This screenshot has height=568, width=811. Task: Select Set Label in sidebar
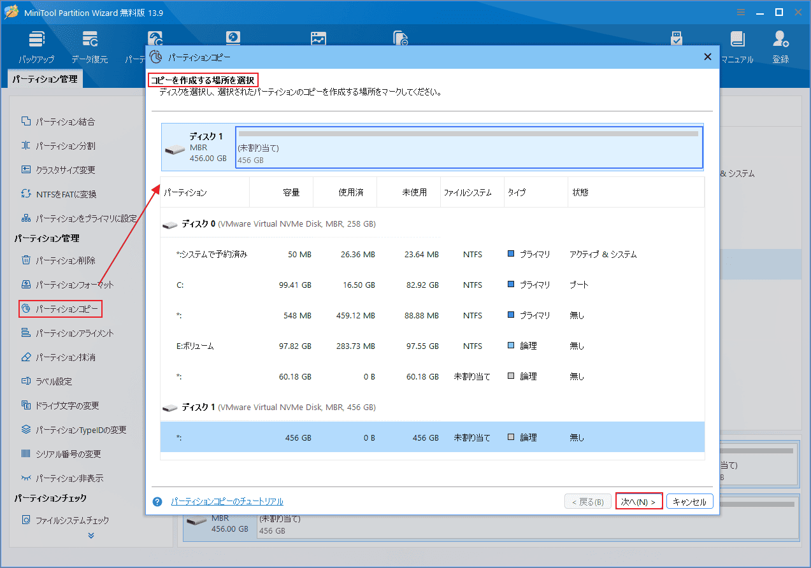pos(47,381)
